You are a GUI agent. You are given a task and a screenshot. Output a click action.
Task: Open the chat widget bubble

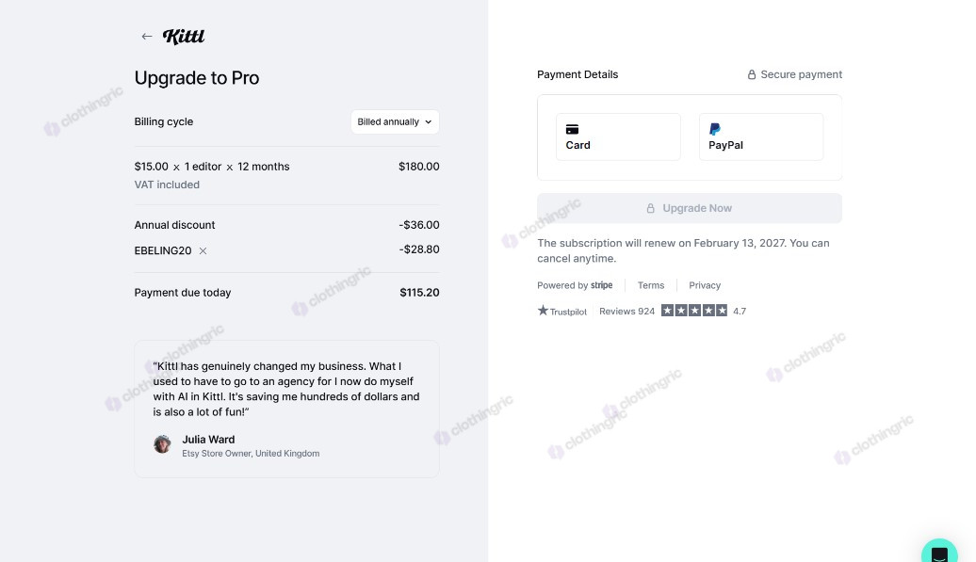pyautogui.click(x=939, y=552)
